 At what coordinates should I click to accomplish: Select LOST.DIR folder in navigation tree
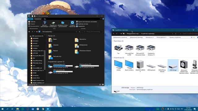pyautogui.click(x=35, y=53)
